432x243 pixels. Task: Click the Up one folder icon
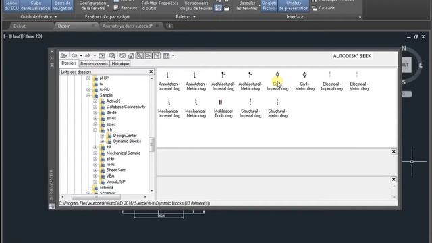tap(102, 55)
